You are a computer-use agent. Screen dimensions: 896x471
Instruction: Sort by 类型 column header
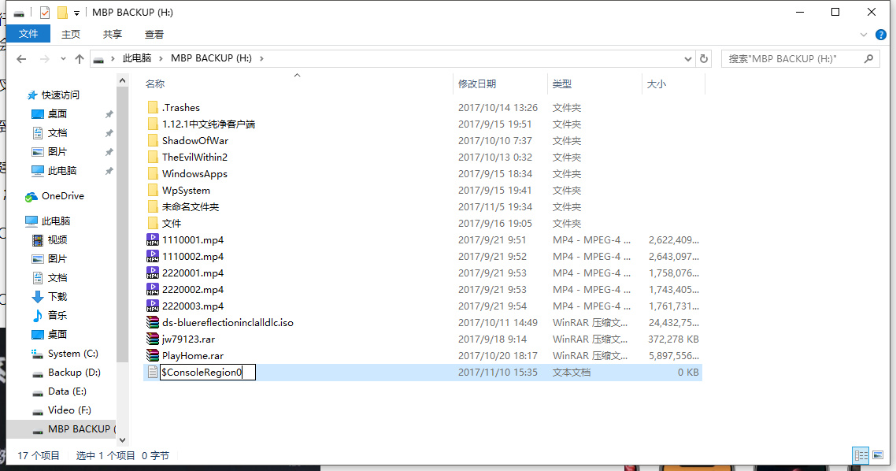point(561,84)
